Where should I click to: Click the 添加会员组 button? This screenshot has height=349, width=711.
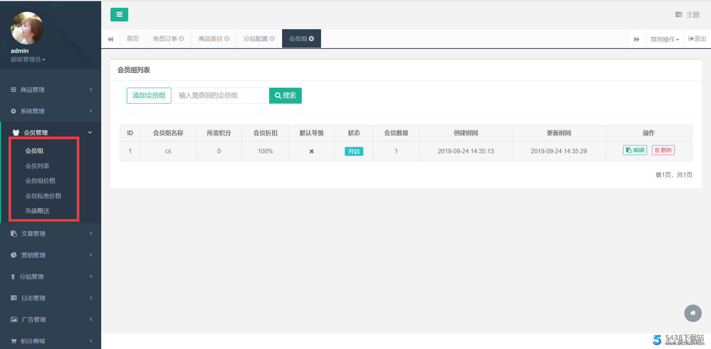click(x=149, y=95)
